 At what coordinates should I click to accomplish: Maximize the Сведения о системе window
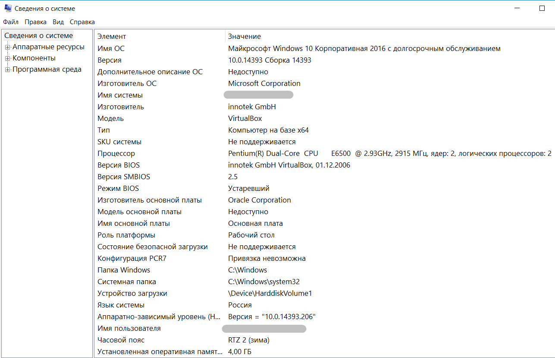click(x=542, y=8)
